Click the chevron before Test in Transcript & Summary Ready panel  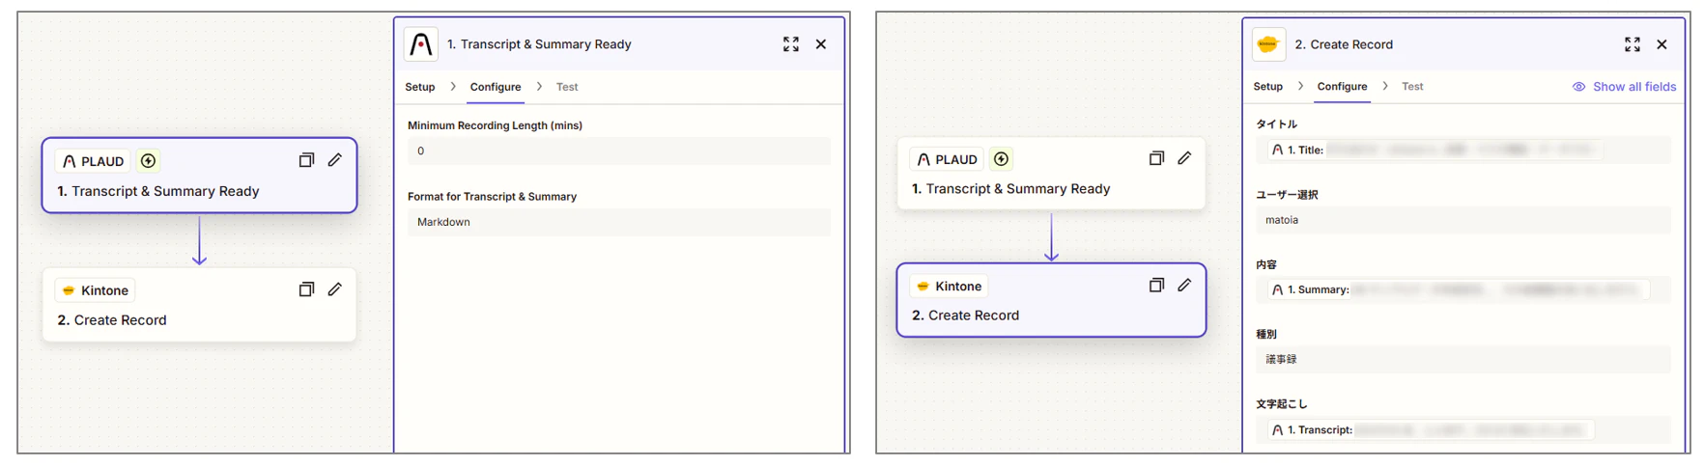coord(539,87)
